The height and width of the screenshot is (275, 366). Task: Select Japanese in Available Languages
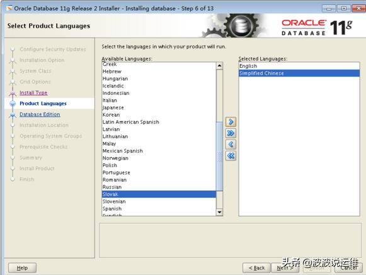[159, 107]
